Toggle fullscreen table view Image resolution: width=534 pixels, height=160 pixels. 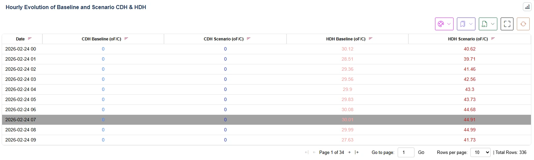(507, 24)
